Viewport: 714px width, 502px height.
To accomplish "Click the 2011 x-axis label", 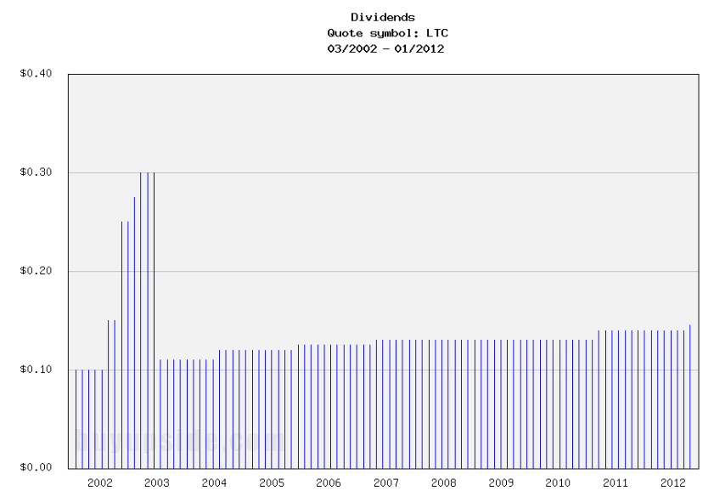I will (x=616, y=482).
